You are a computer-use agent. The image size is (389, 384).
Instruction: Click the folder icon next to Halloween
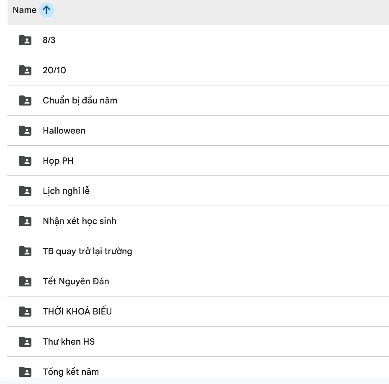(x=25, y=131)
